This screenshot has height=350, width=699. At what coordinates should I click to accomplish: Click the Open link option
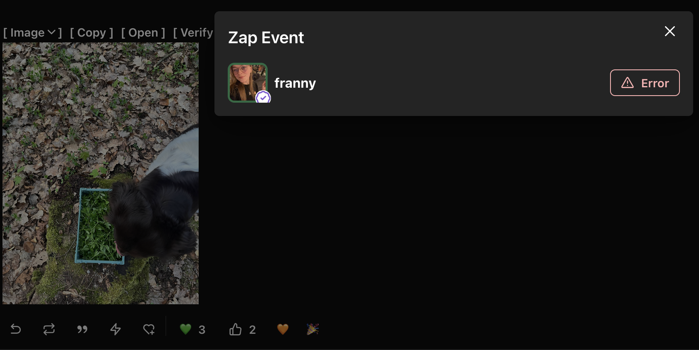(143, 32)
